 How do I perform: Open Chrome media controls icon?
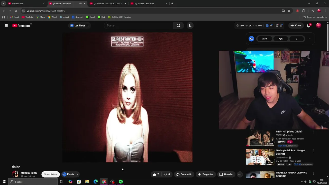coord(313,11)
